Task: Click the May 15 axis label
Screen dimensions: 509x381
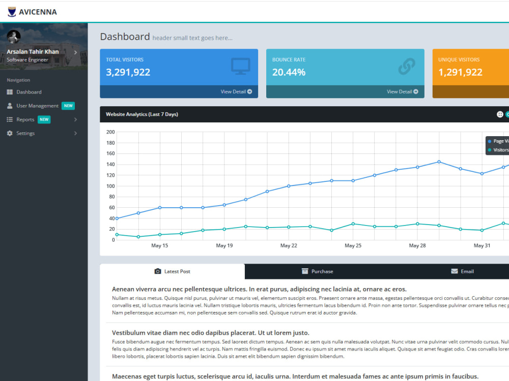Action: 160,245
